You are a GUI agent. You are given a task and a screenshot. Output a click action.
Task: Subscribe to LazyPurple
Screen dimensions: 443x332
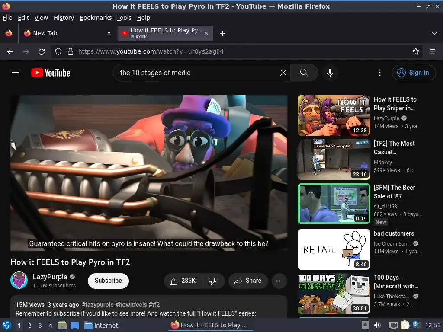[x=108, y=281]
